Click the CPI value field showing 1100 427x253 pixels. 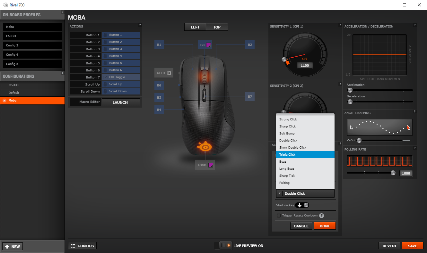click(305, 65)
